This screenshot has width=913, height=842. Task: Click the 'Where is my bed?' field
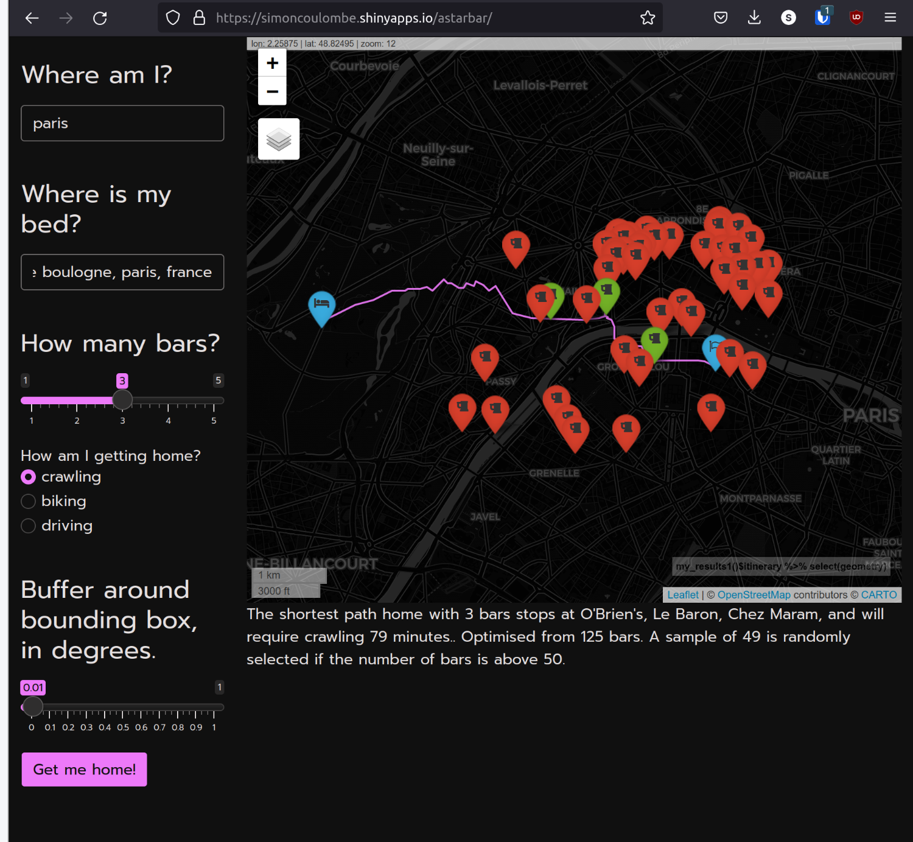(122, 272)
